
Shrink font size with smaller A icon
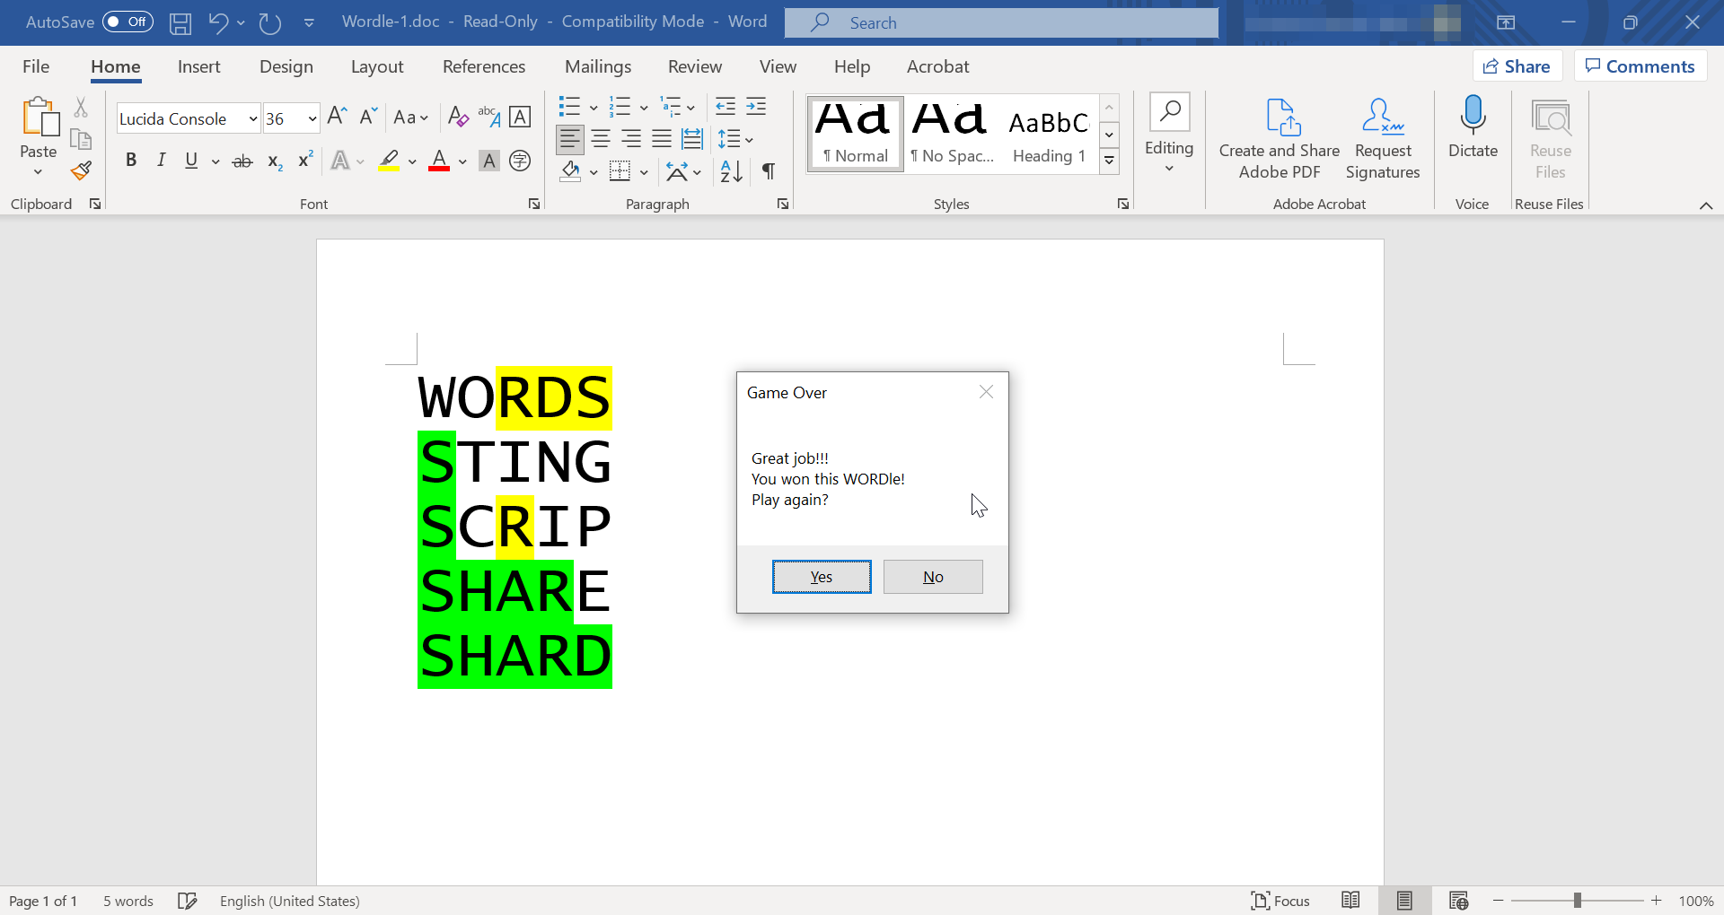[367, 117]
